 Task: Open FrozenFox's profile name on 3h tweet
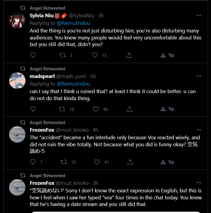pyautogui.click(x=42, y=183)
